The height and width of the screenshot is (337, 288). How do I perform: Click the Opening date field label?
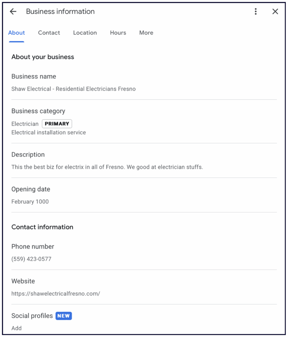point(31,189)
